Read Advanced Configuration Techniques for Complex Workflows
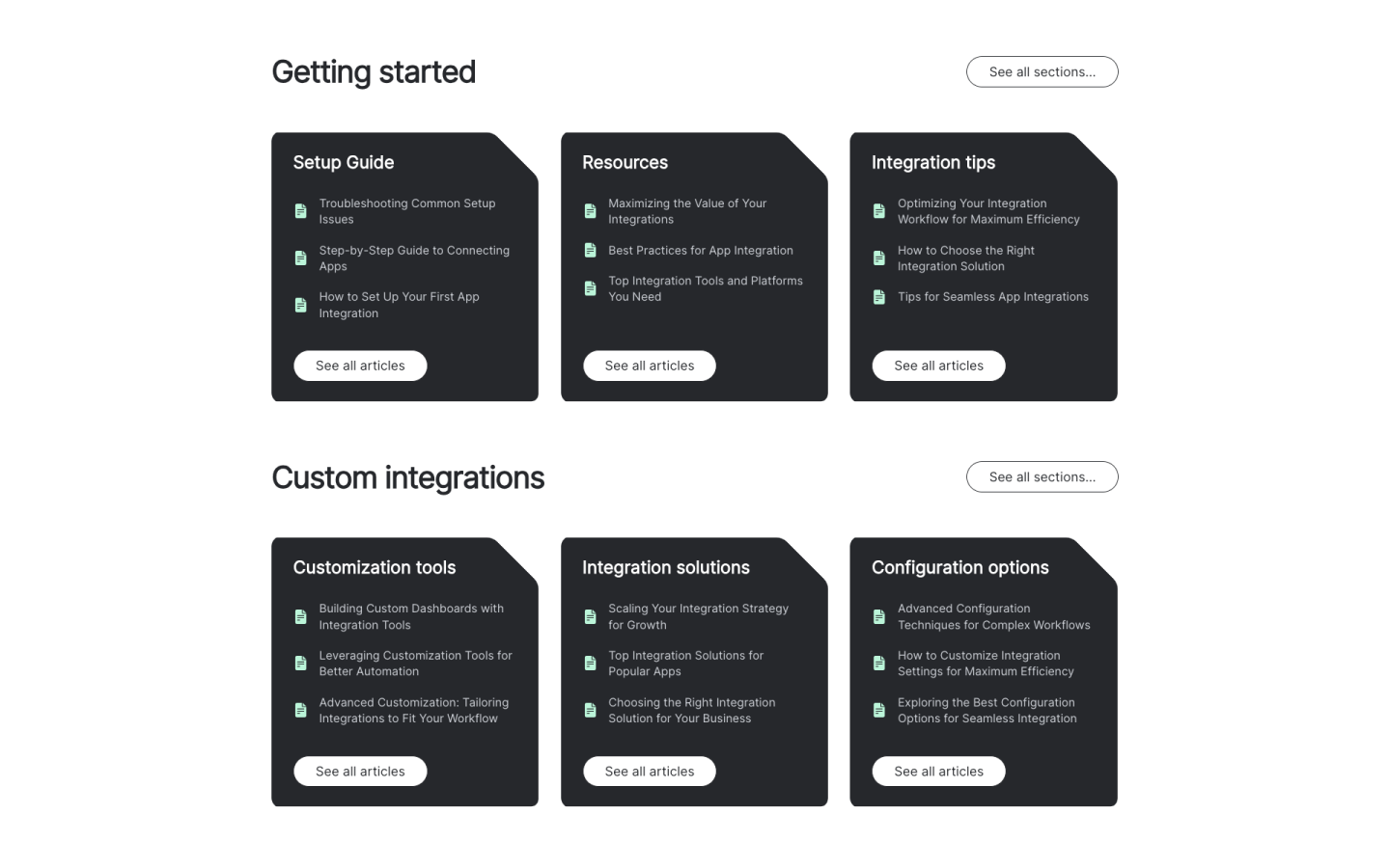The height and width of the screenshot is (868, 1390). pyautogui.click(x=993, y=616)
